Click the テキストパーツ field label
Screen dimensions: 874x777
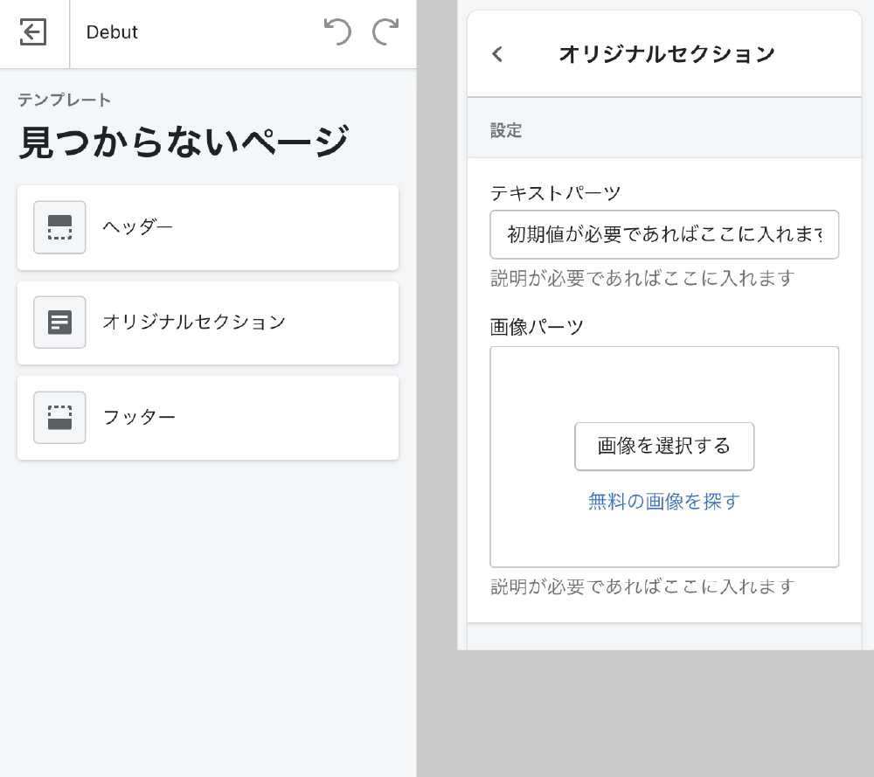(555, 192)
